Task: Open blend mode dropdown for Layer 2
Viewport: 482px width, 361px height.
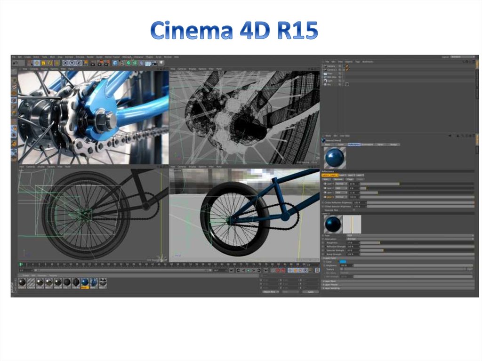Action: 341,188
